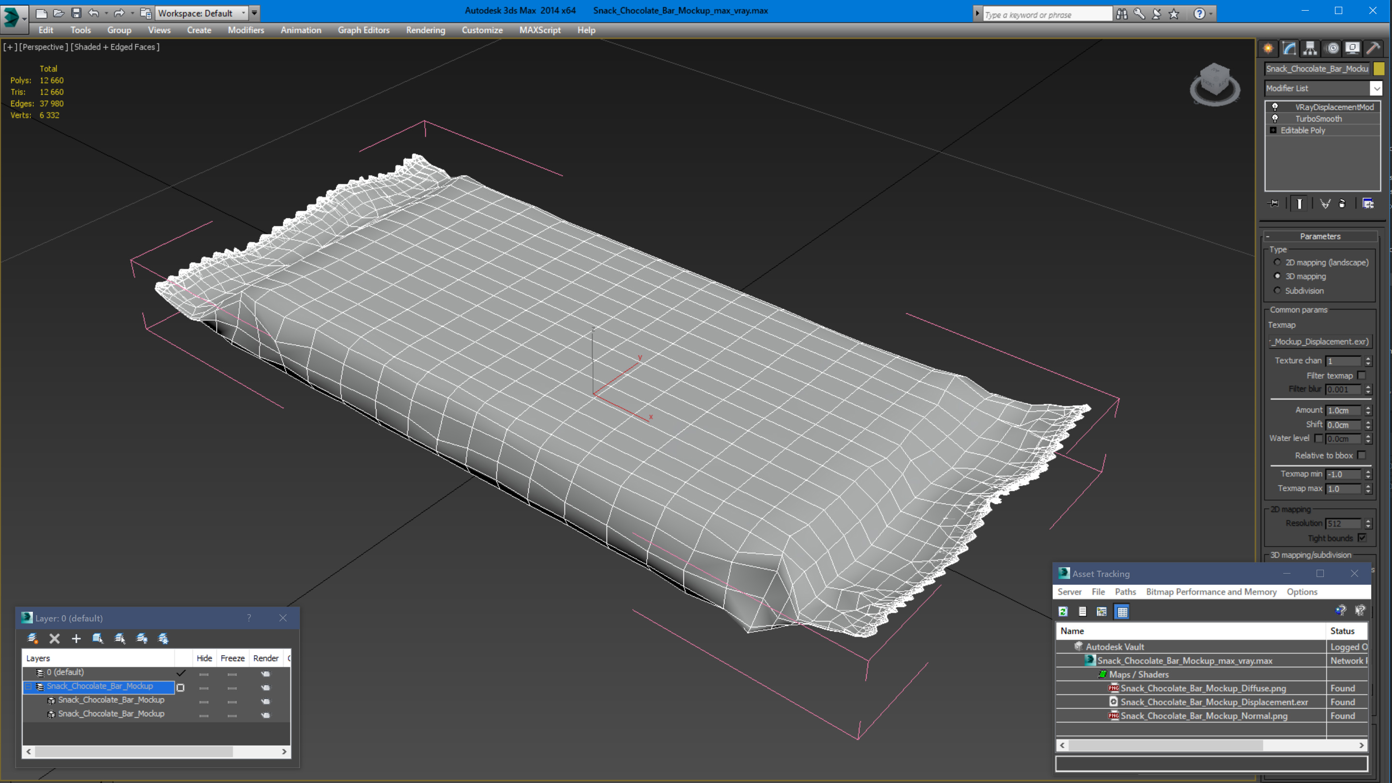
Task: Open Configure Modifier Sets icon
Action: pos(1368,203)
